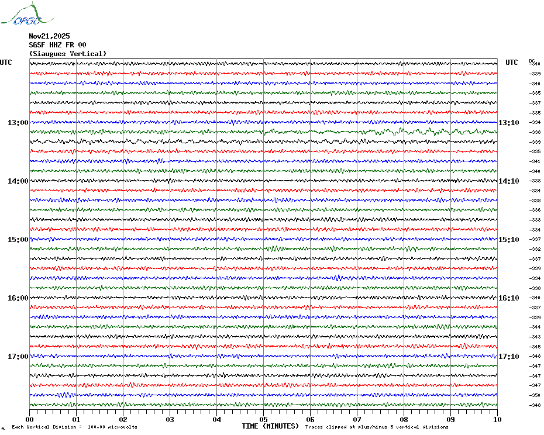Select the date text 'Nov21,2025'
Image resolution: width=544 pixels, height=435 pixels.
click(x=49, y=36)
